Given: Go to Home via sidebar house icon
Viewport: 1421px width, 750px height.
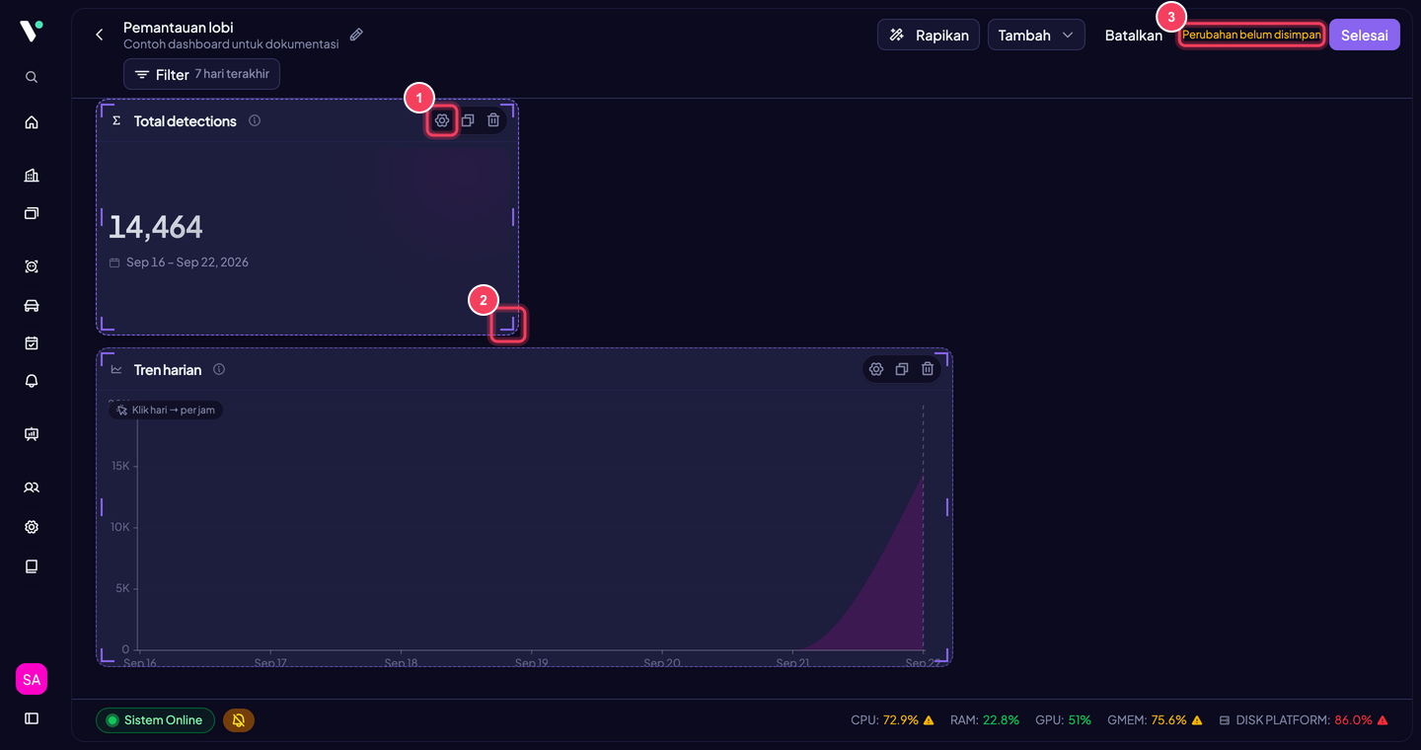Looking at the screenshot, I should [32, 122].
